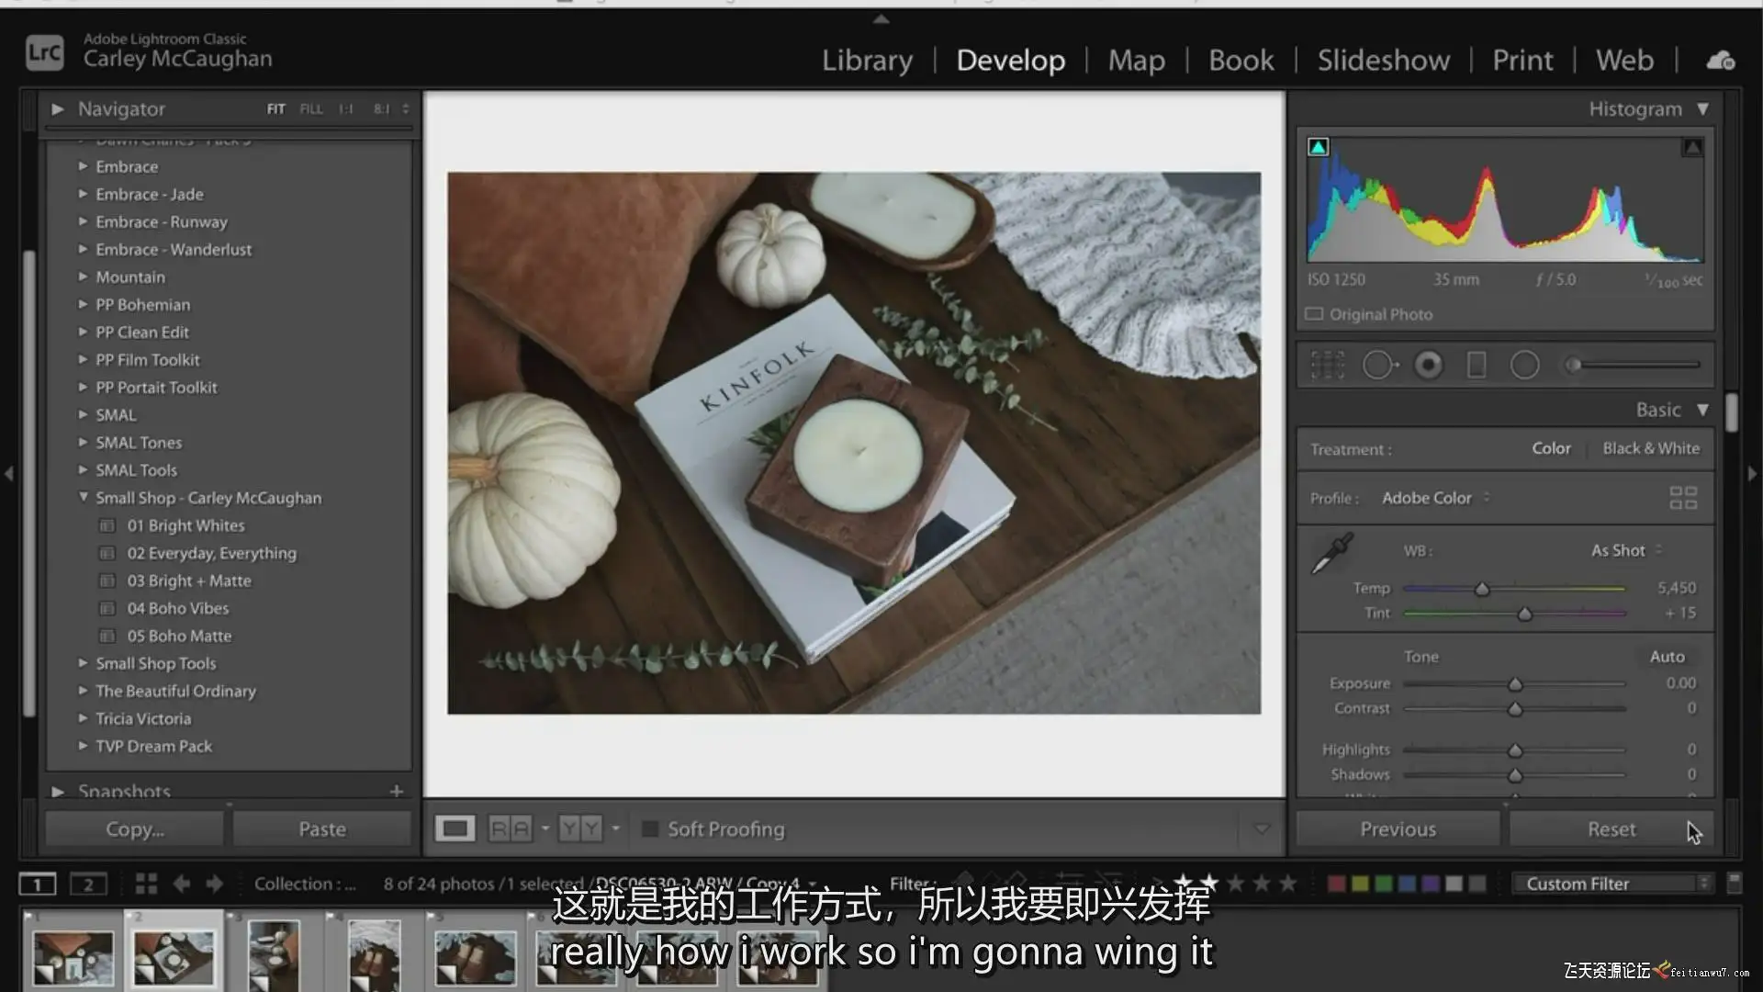Toggle the Original Photo checkbox
This screenshot has height=992, width=1763.
click(x=1314, y=314)
